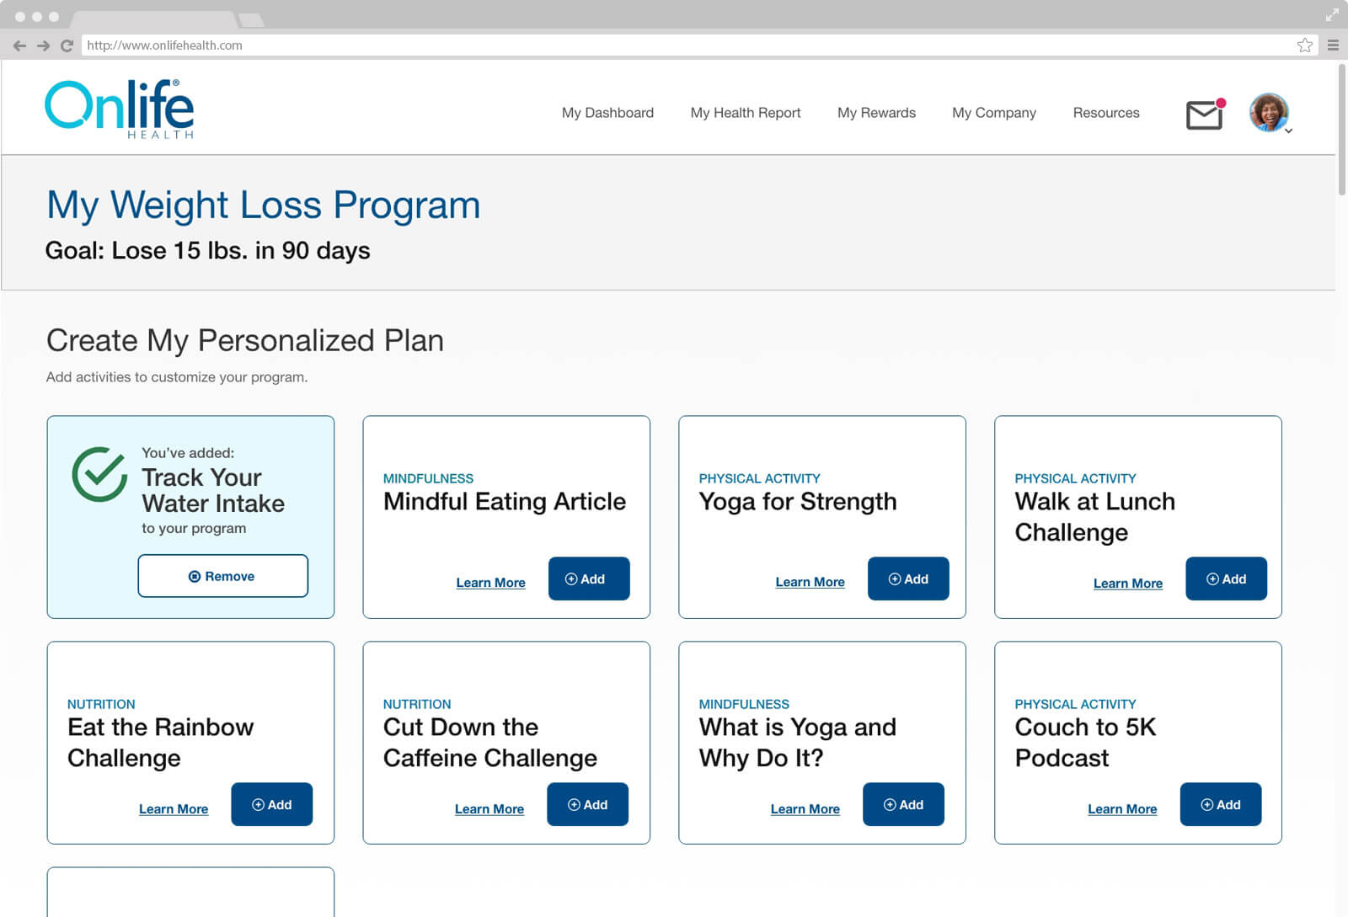Click the user profile avatar photo

click(x=1268, y=112)
